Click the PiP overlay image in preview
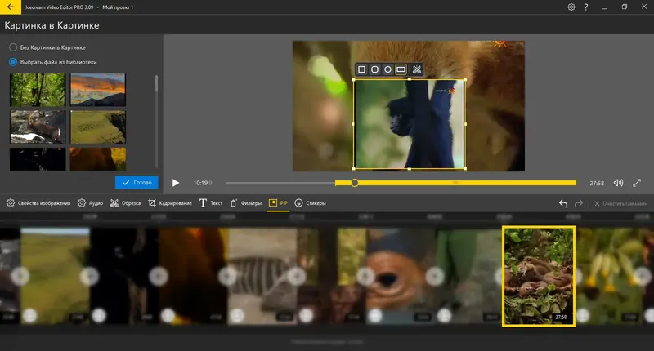This screenshot has width=654, height=351. point(410,124)
